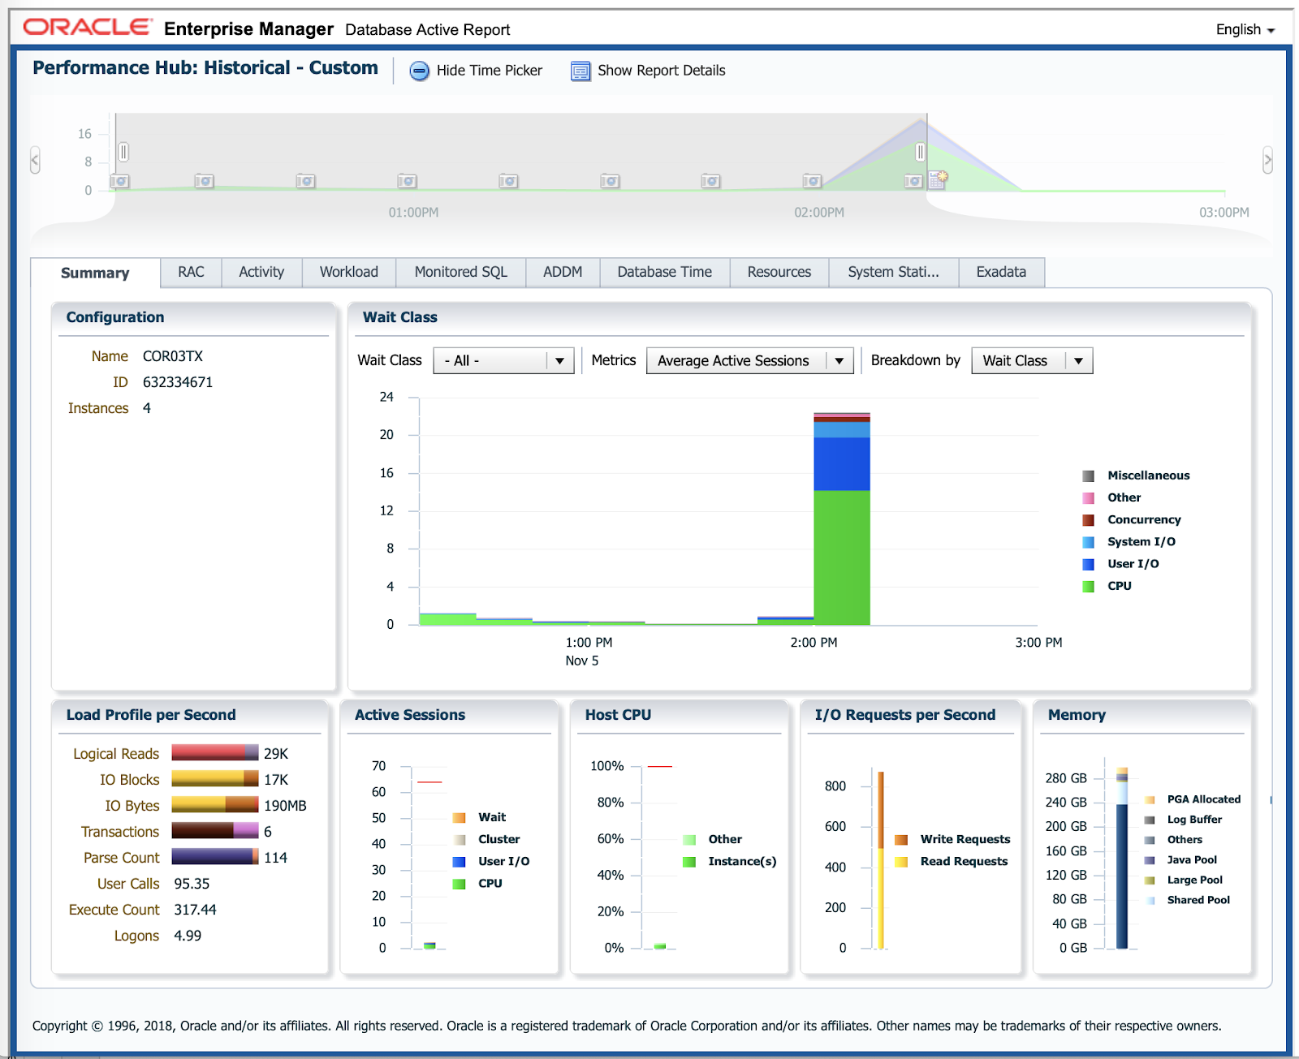Select the Database Time tab
Screen dimensions: 1299x1059
click(664, 272)
